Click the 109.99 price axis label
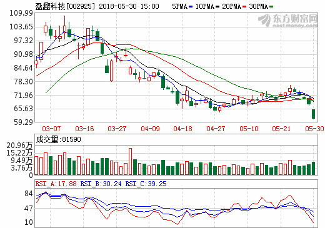This screenshot has width=325, height=228. 21,13
